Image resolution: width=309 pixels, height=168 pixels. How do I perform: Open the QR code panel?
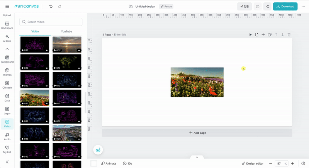coord(7,85)
